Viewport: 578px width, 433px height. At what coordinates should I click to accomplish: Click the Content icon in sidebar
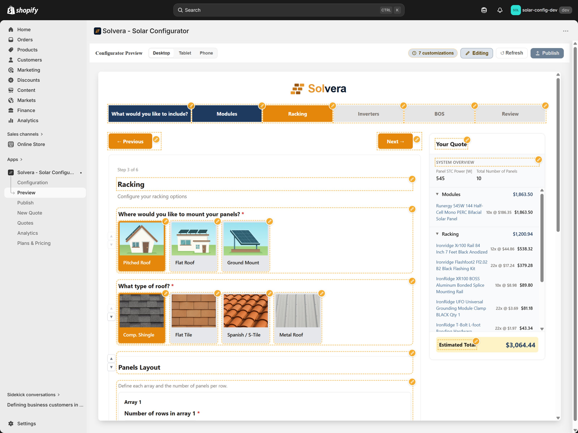tap(11, 90)
